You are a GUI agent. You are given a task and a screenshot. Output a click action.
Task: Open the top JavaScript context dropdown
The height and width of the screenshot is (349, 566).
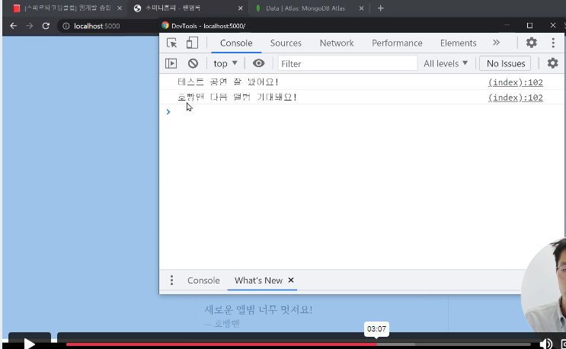(x=225, y=63)
